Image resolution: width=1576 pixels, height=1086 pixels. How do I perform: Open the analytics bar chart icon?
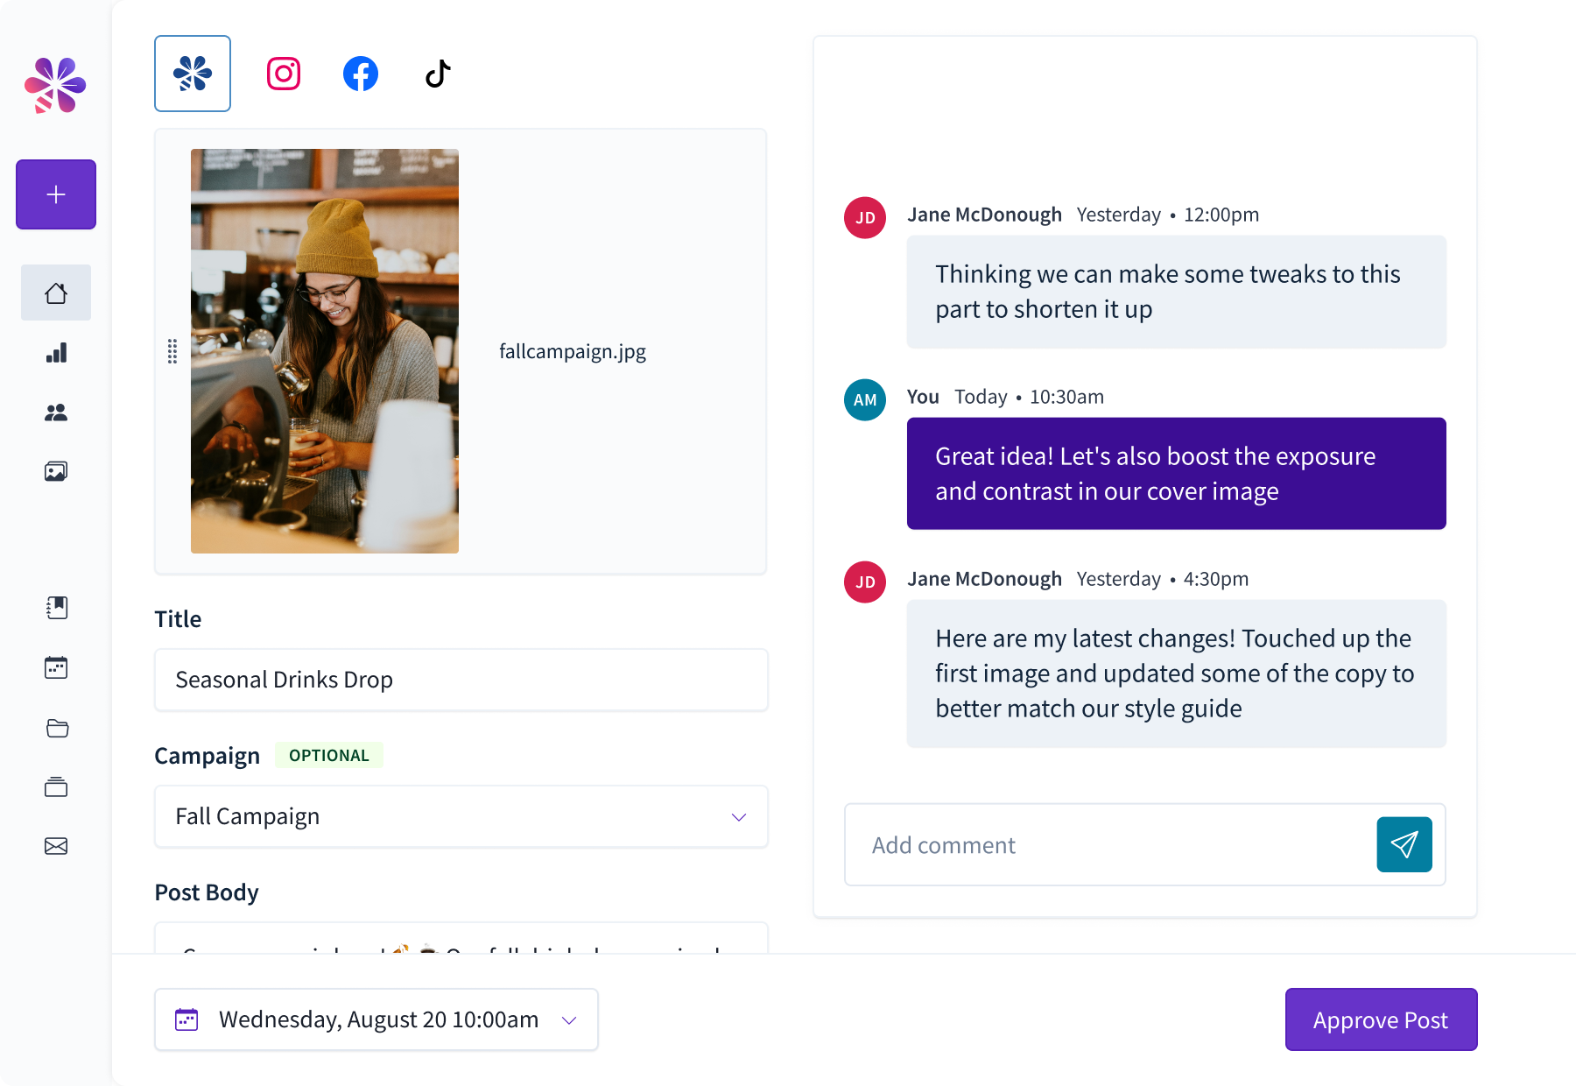point(56,353)
